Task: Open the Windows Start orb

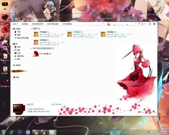Action: (x=3, y=132)
